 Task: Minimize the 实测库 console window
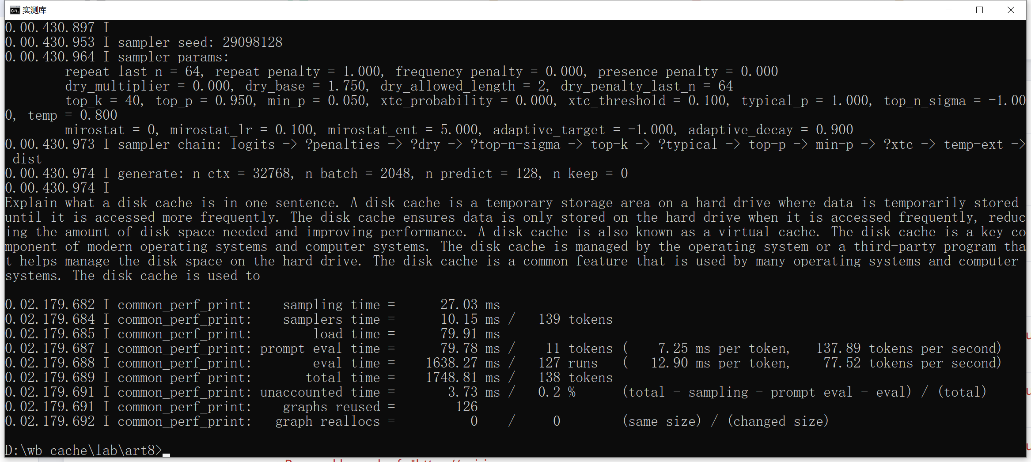pos(948,10)
